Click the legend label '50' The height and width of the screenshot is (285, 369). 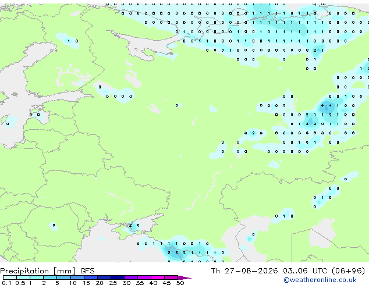[180, 283]
